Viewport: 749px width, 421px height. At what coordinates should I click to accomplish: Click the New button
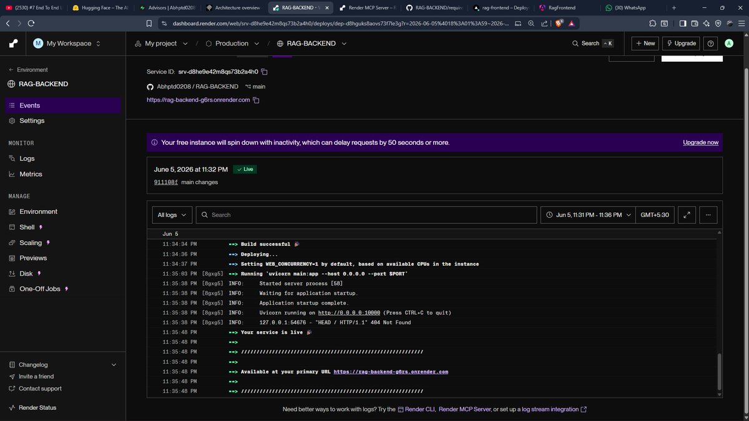click(645, 44)
